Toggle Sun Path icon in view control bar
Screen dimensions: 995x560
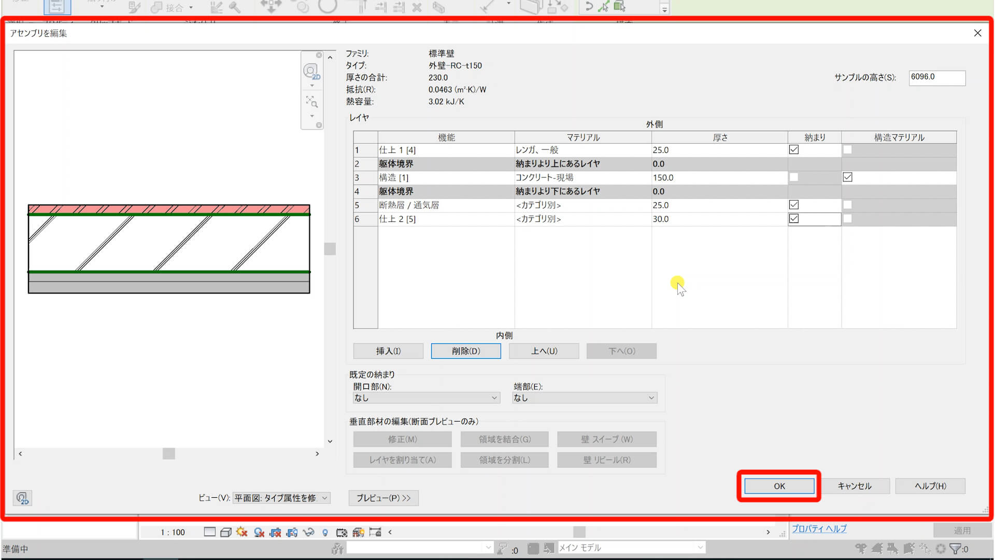coord(241,532)
